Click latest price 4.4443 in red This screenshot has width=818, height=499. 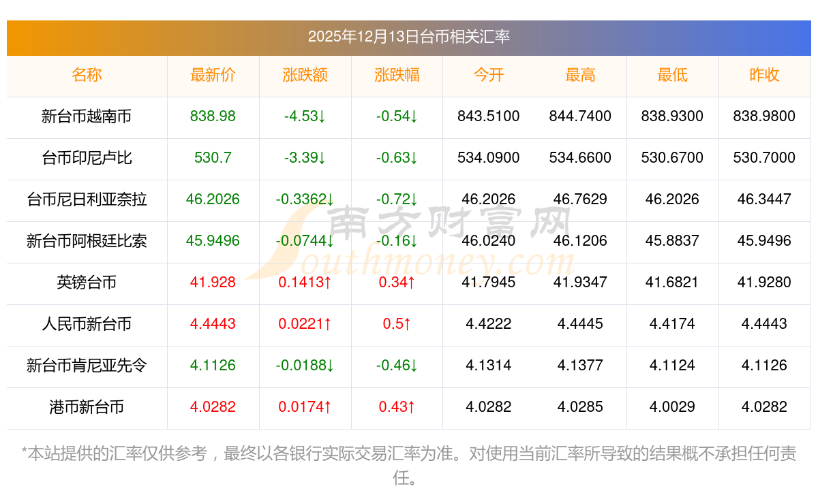coord(213,324)
